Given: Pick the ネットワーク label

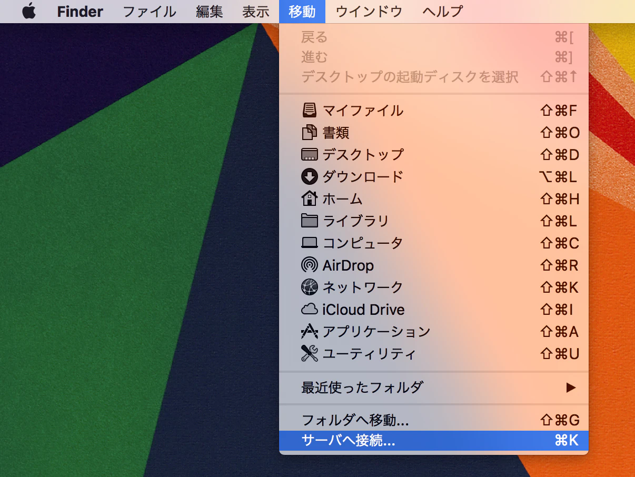Looking at the screenshot, I should click(363, 287).
